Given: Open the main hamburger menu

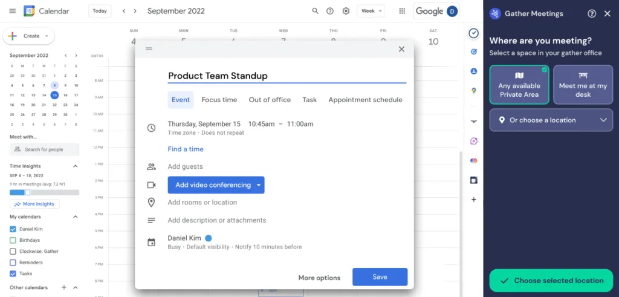Looking at the screenshot, I should tap(12, 11).
